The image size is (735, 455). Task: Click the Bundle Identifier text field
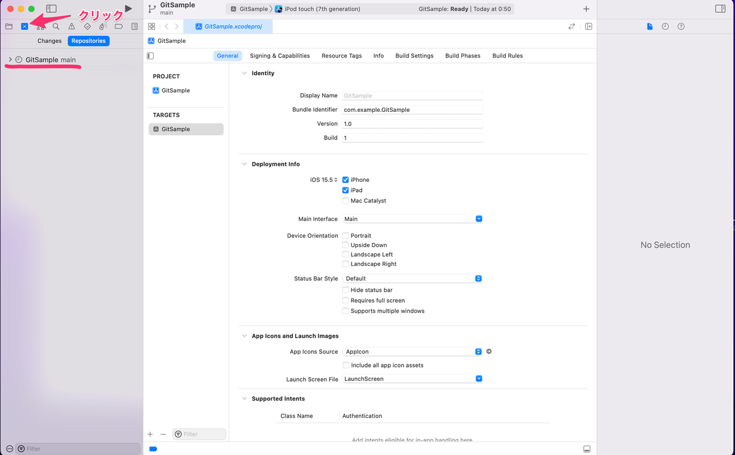click(412, 109)
